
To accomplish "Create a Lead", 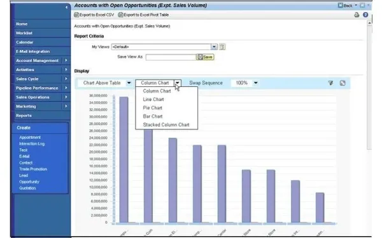I will click(x=24, y=175).
